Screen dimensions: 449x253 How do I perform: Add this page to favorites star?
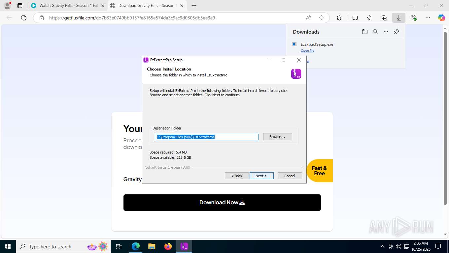click(322, 18)
